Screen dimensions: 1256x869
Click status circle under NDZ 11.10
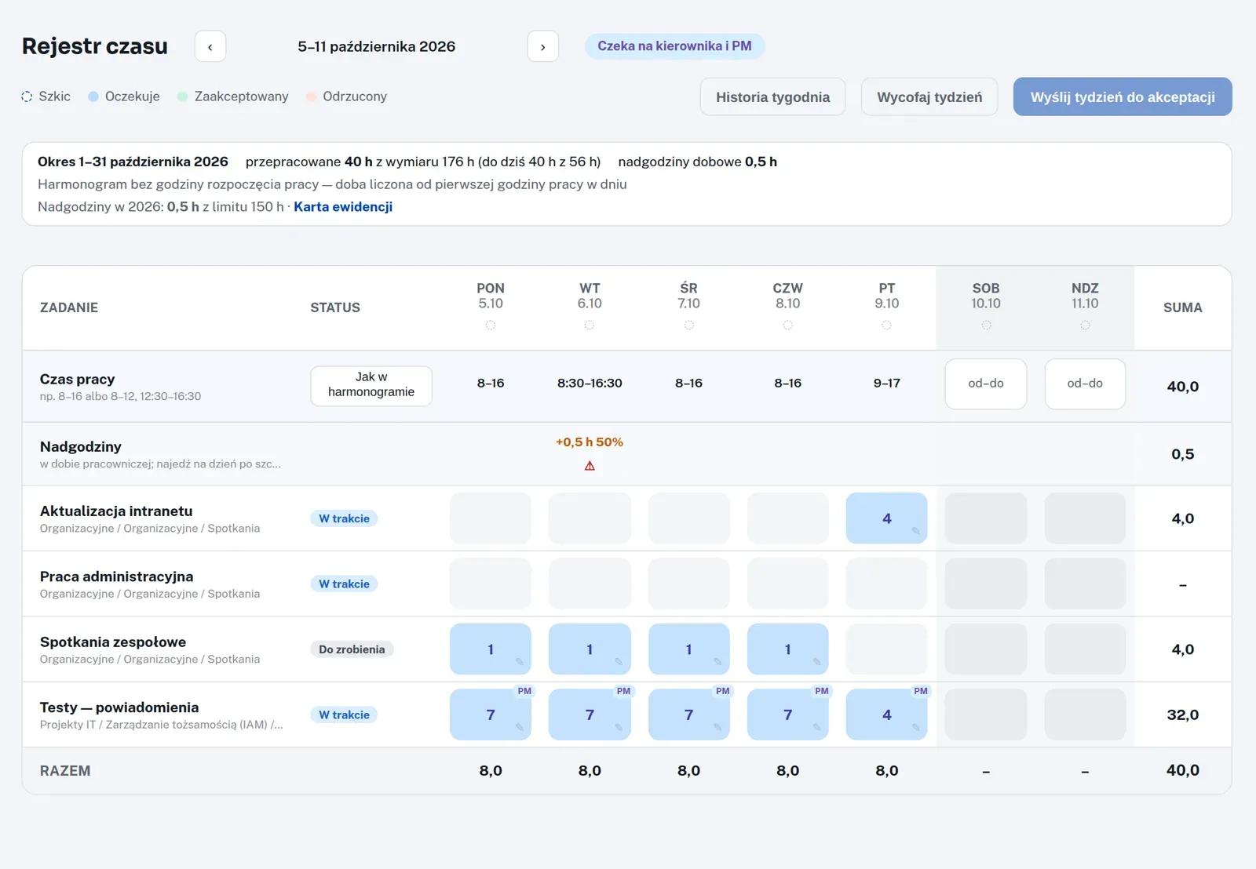1085,325
